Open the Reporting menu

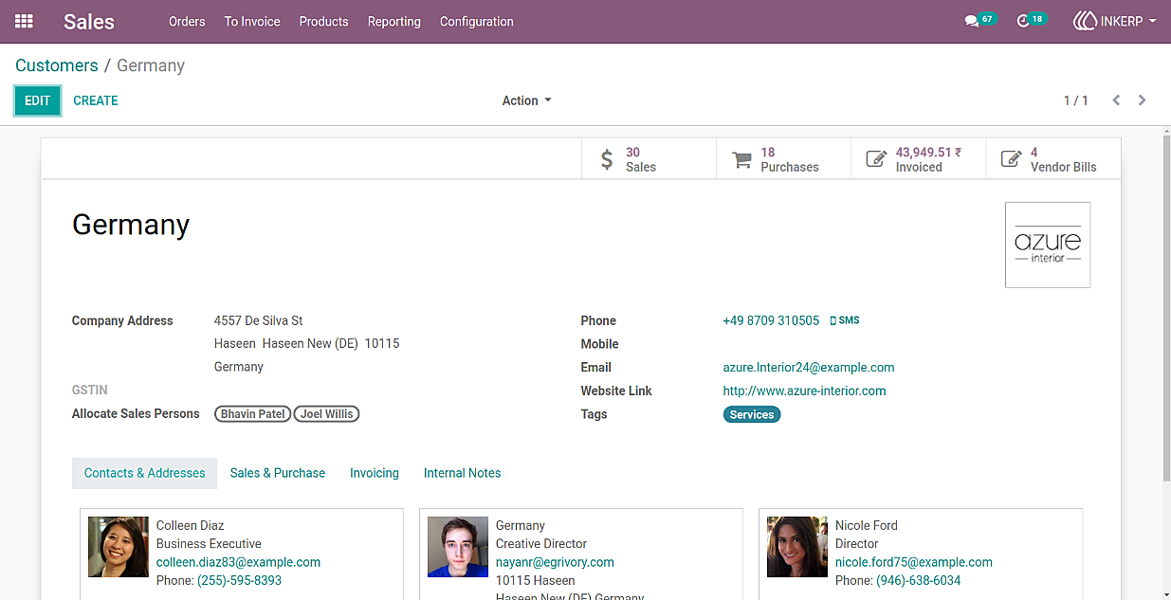[x=394, y=21]
